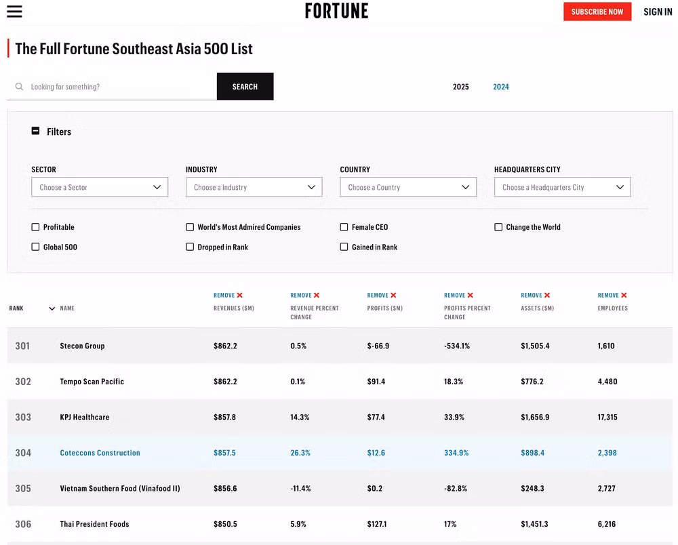678x545 pixels.
Task: Remove the Employees column
Action: pos(612,296)
